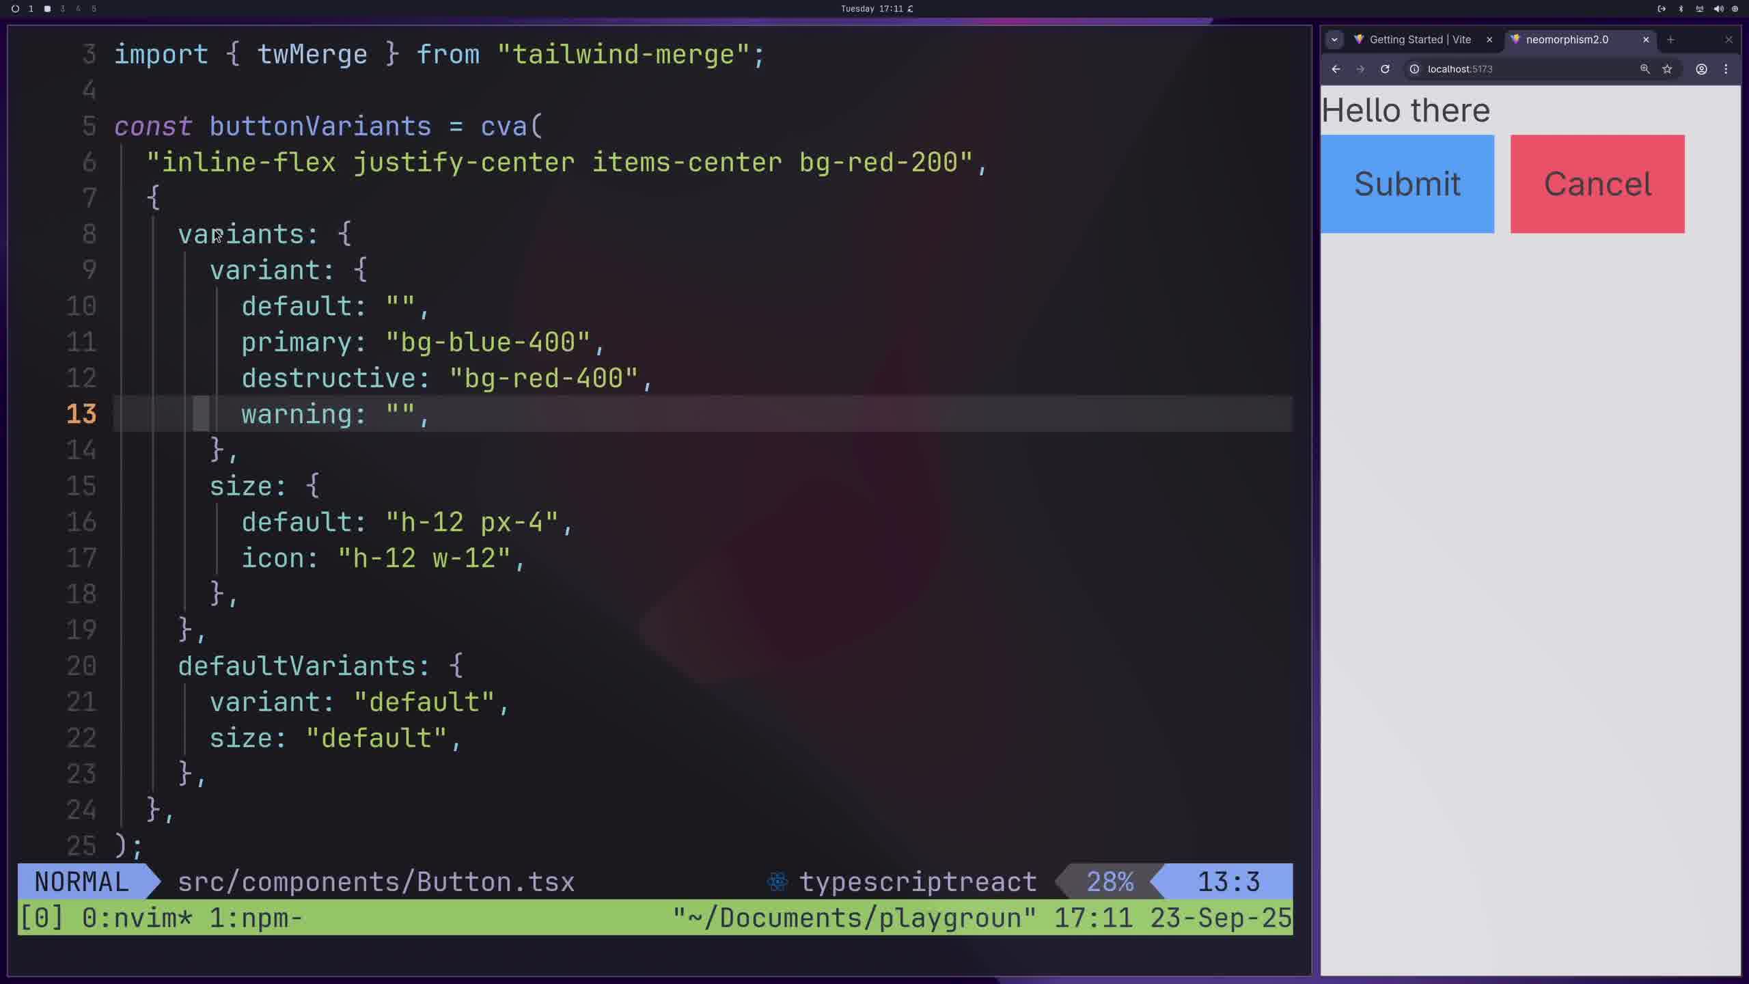Click the site info icon
This screenshot has width=1749, height=984.
(1414, 69)
